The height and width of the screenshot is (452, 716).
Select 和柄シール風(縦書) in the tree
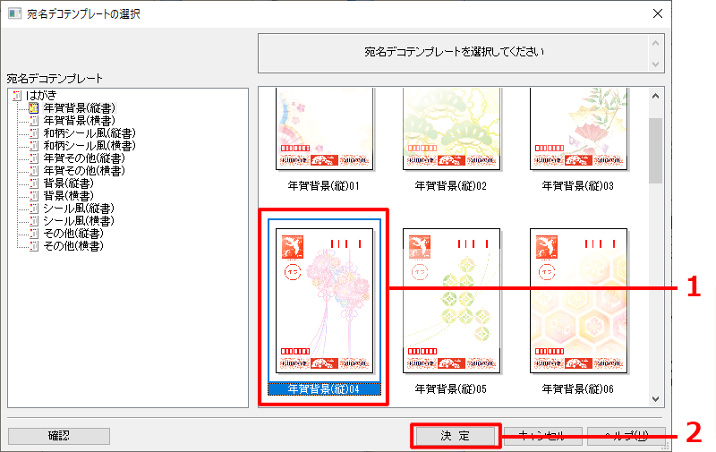coord(89,132)
